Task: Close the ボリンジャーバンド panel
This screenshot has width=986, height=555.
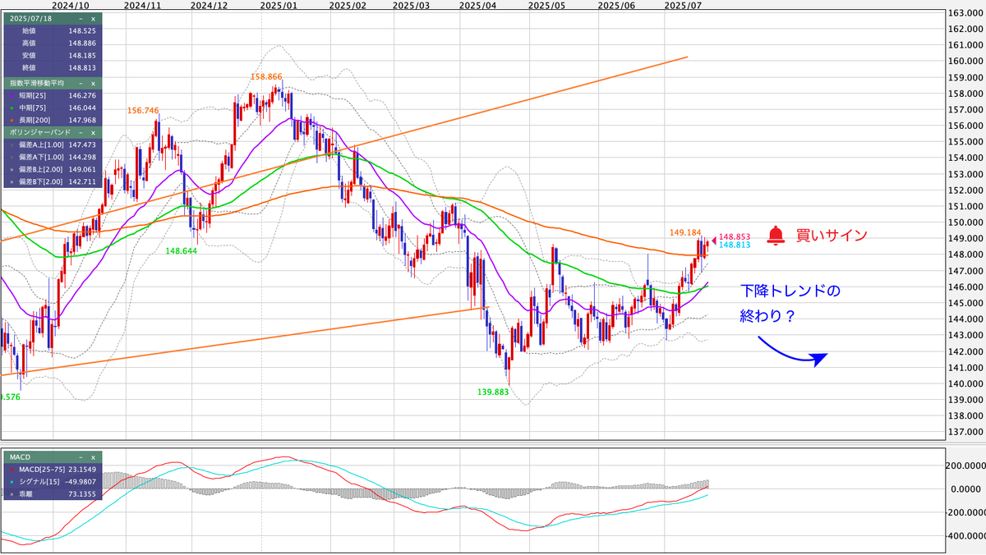Action: click(93, 131)
